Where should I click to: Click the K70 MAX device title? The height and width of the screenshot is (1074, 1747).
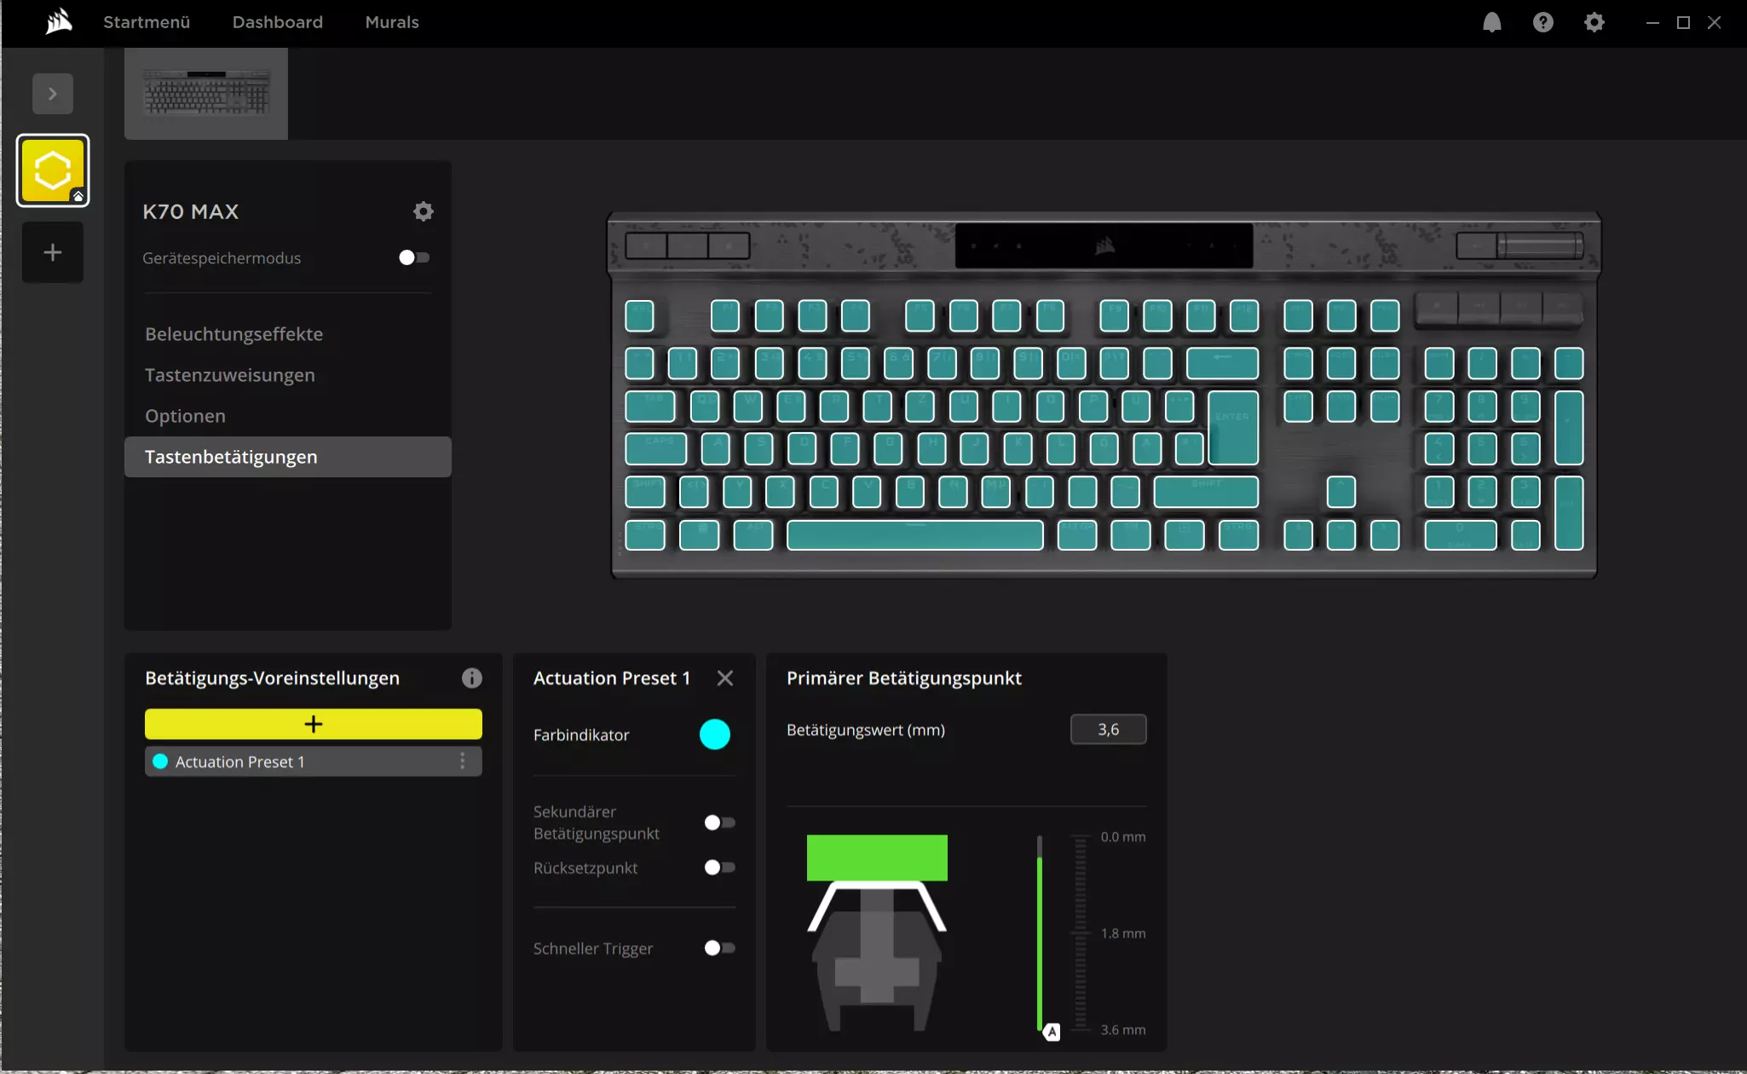coord(191,211)
